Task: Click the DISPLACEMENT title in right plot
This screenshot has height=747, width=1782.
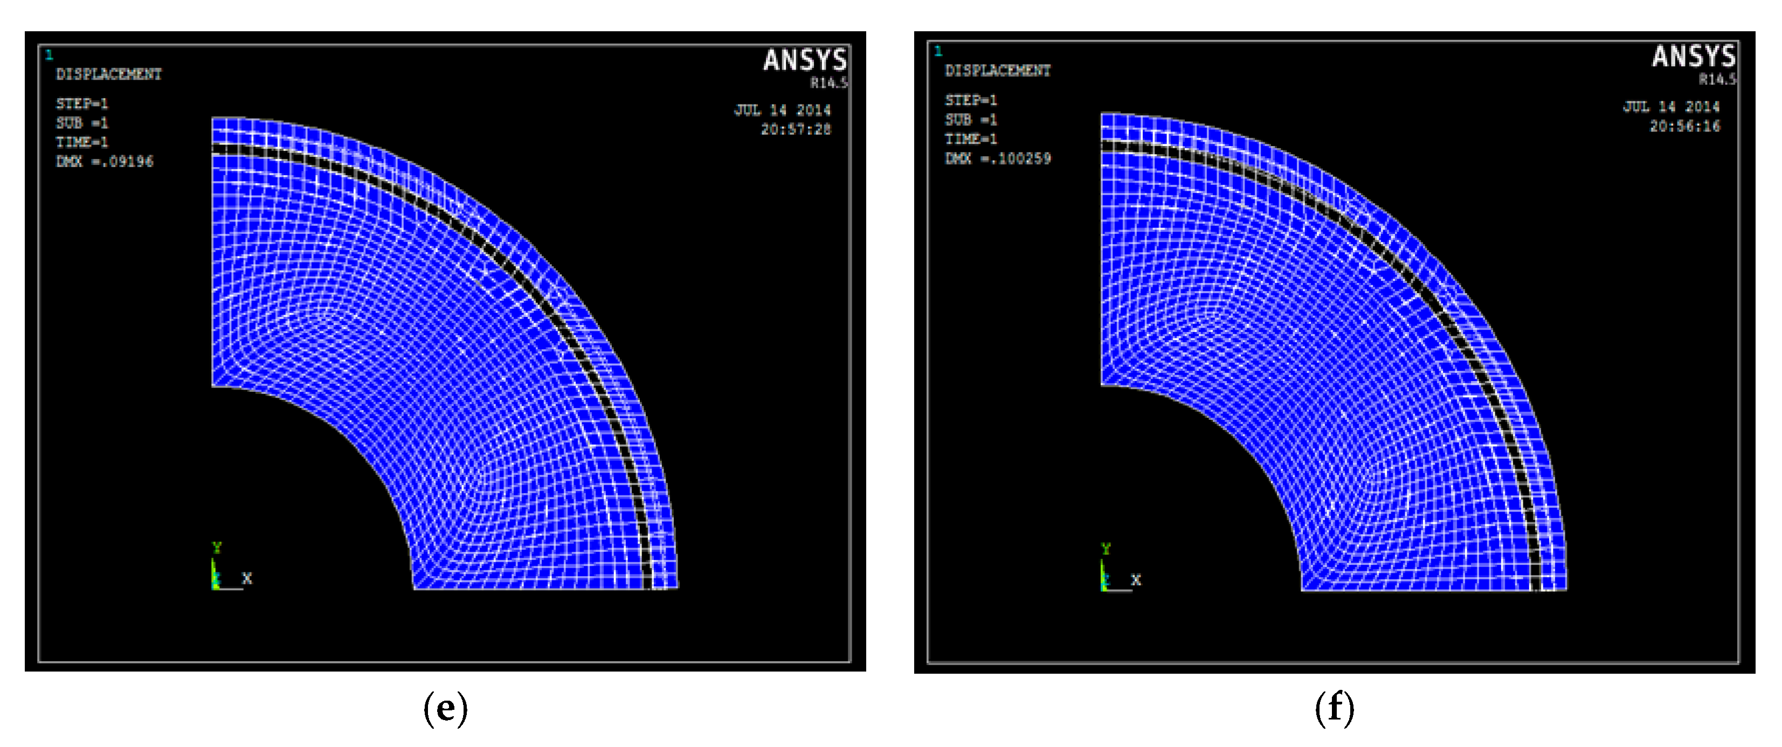Action: tap(998, 71)
